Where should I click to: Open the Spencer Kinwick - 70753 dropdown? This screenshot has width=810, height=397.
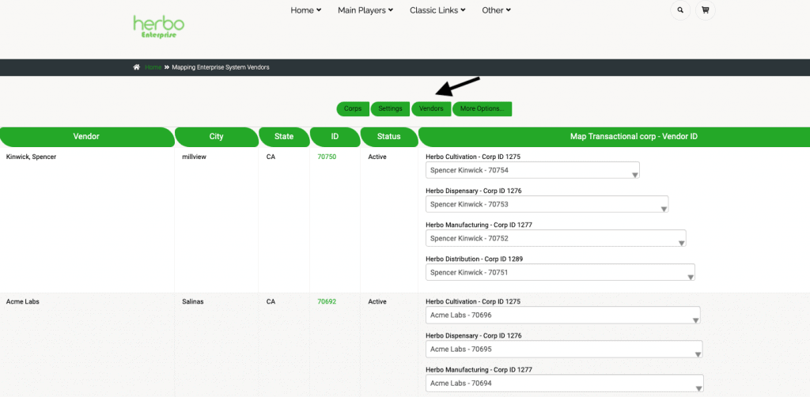pyautogui.click(x=547, y=204)
